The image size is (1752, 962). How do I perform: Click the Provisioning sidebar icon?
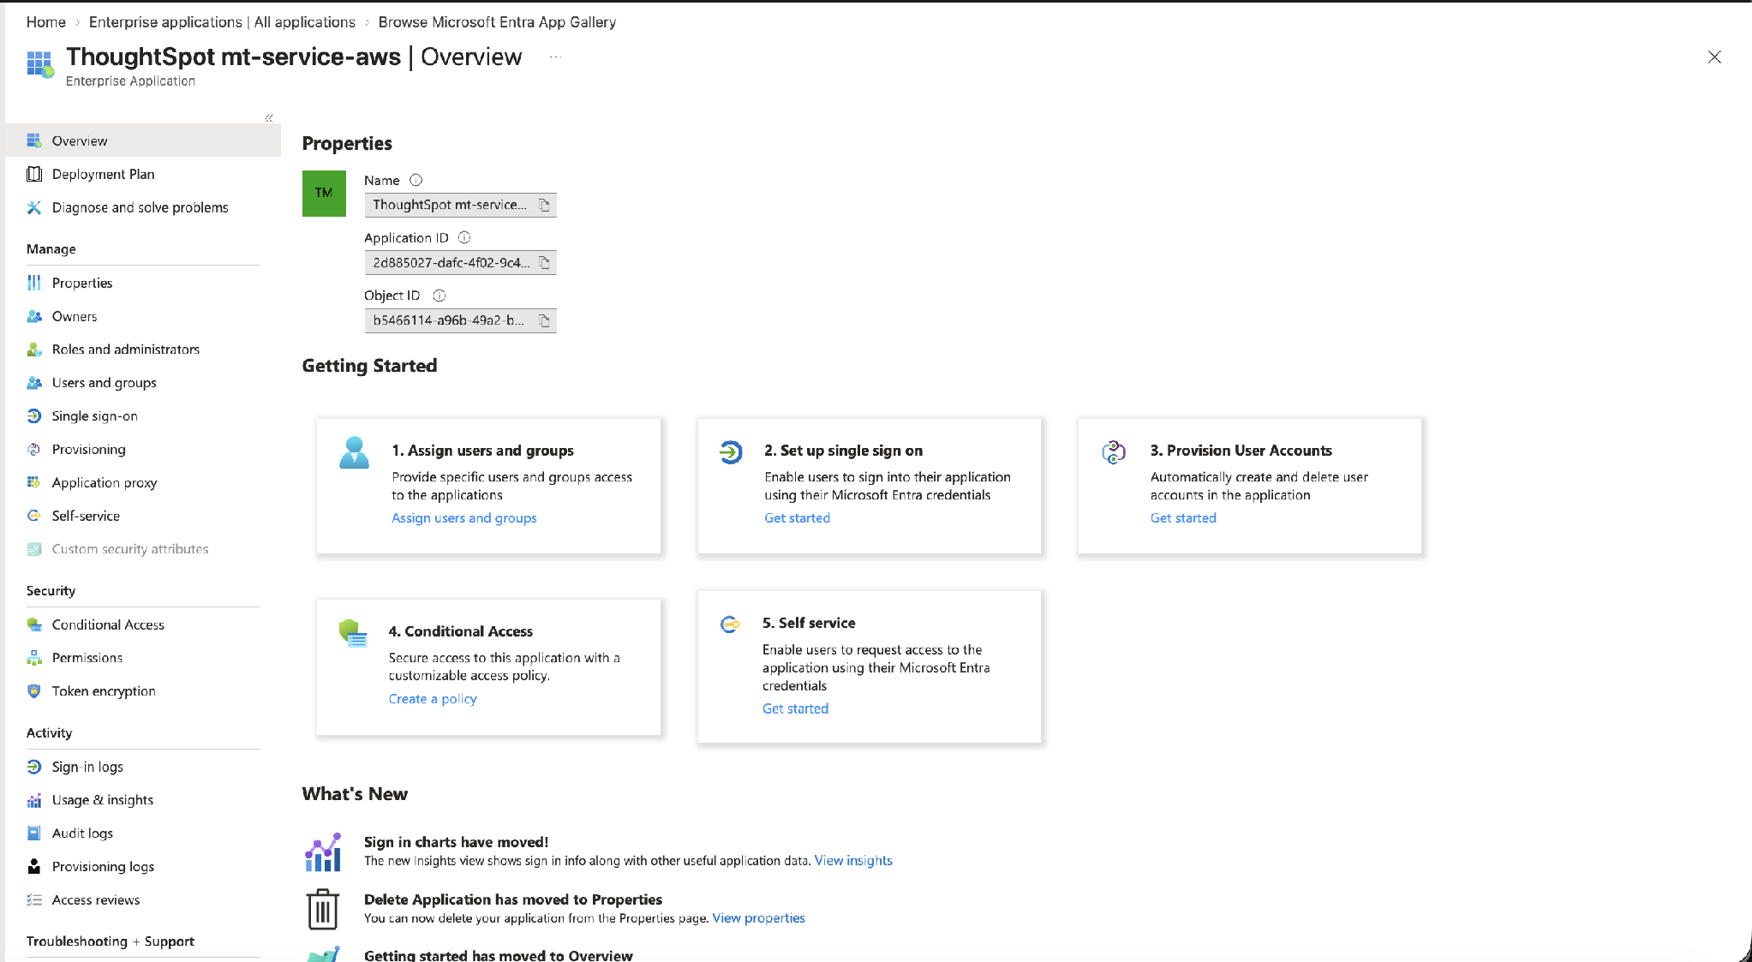pos(34,449)
